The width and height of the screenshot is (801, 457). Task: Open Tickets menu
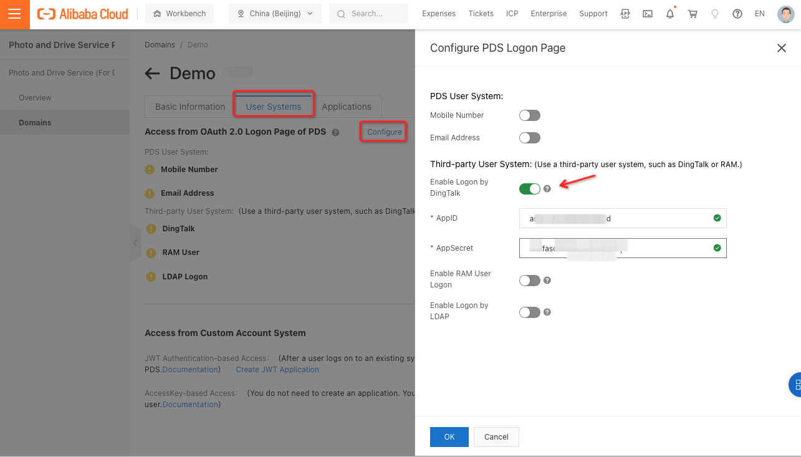point(481,14)
